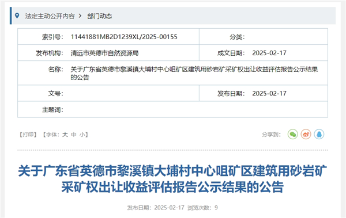Click the document name text in 名称 row
This screenshot has height=218, width=346.
point(194,73)
